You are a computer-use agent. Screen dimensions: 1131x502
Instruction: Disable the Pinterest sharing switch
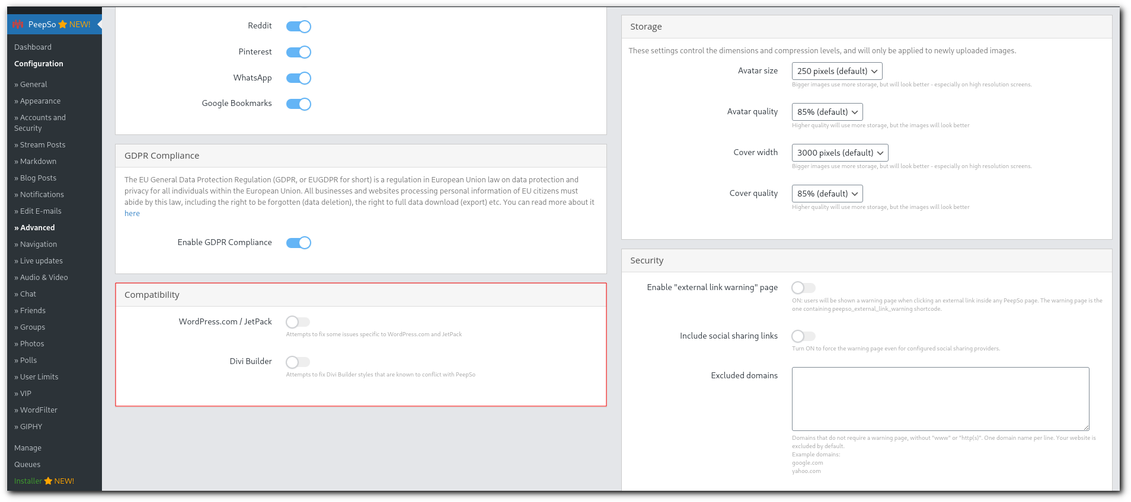click(299, 52)
